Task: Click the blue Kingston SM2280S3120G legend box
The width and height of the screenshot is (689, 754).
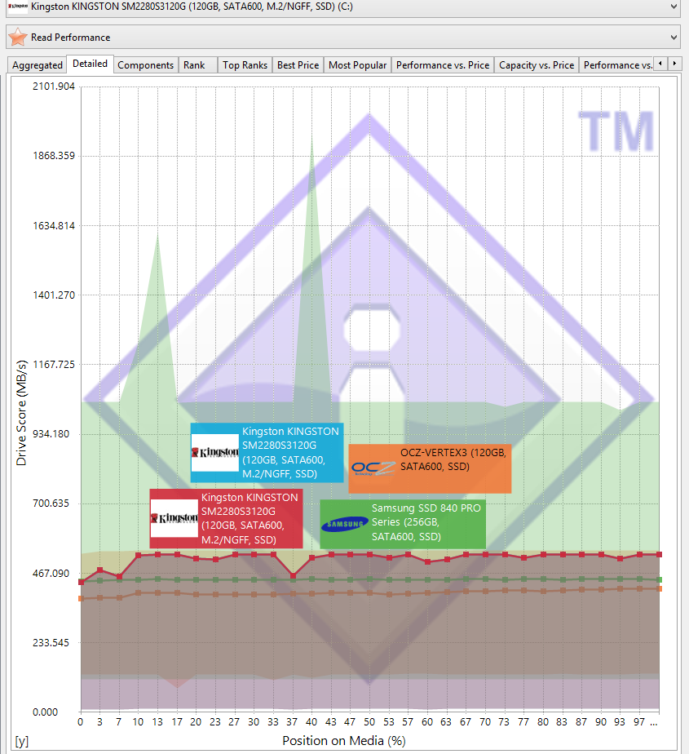Action: (x=267, y=453)
